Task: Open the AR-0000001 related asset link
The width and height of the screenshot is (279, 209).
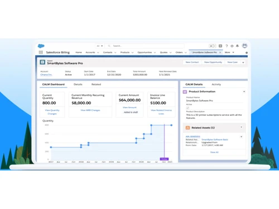Action: 193,137
